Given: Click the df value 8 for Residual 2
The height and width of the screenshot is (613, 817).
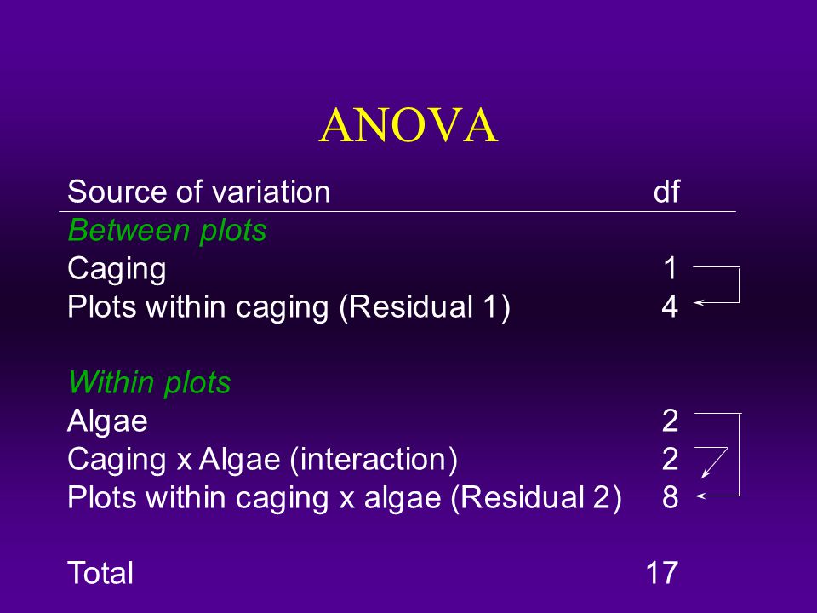Looking at the screenshot, I should (x=671, y=496).
